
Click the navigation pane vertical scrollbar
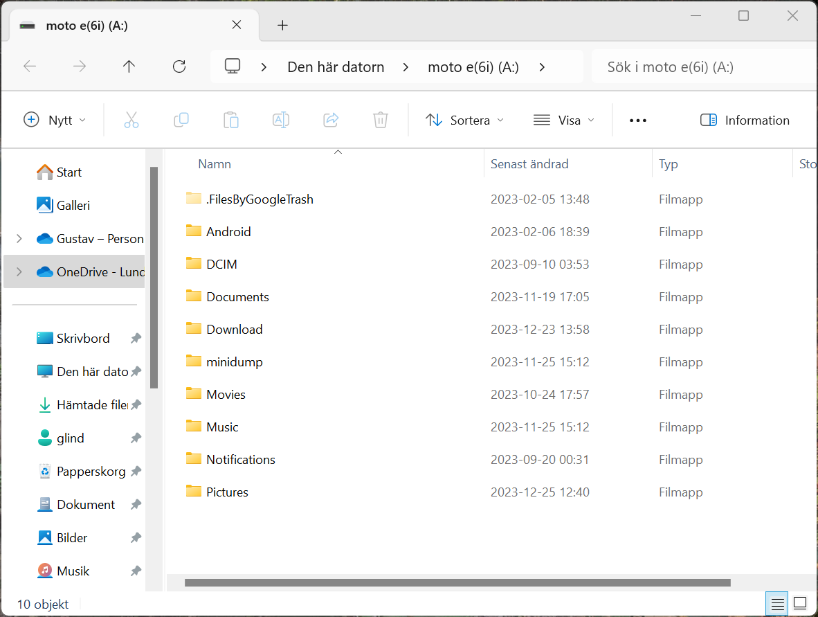154,278
